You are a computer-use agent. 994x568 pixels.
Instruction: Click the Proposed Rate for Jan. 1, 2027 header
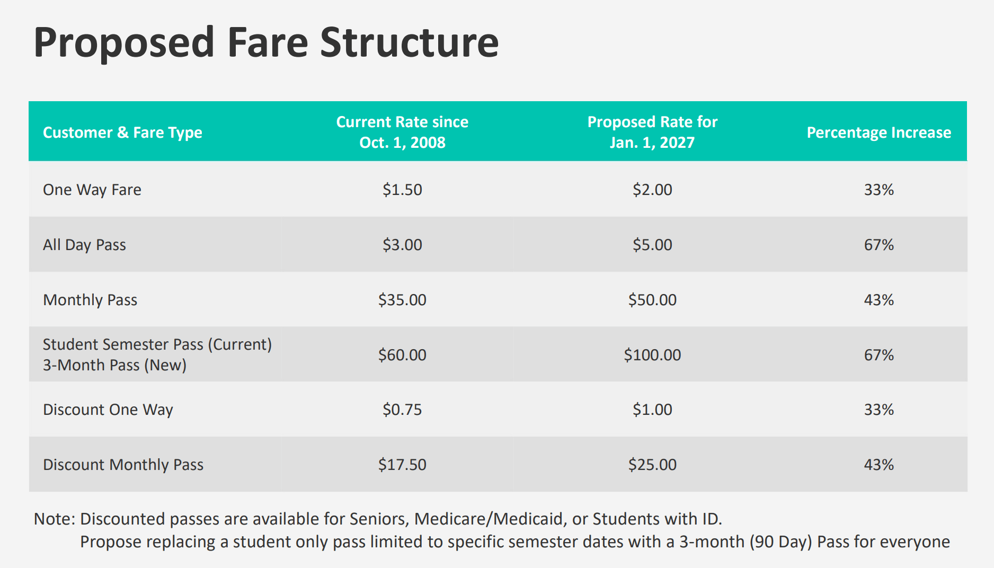(x=652, y=132)
